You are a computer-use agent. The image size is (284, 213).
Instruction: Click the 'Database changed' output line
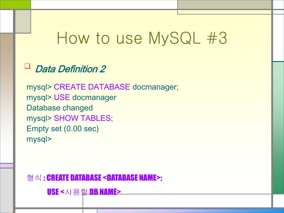click(60, 108)
